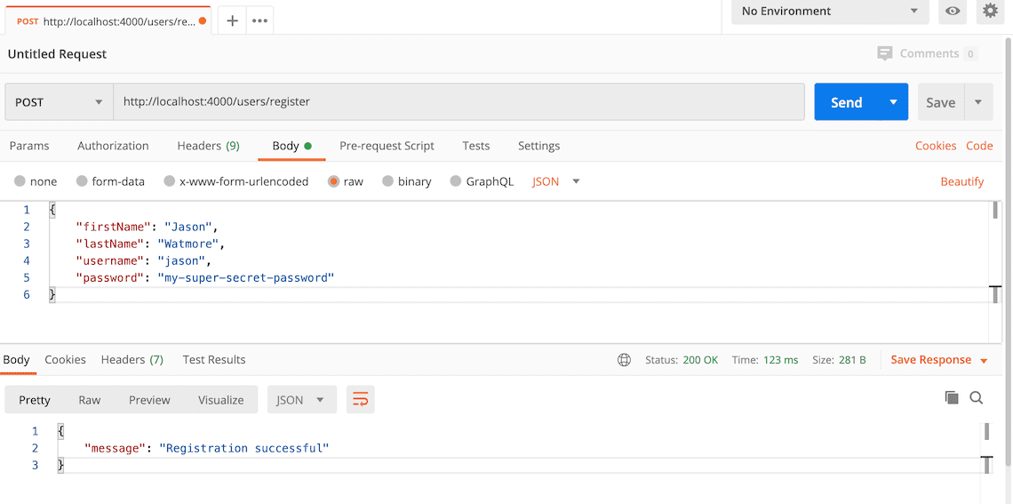Image resolution: width=1013 pixels, height=504 pixels.
Task: Open manage environments gear icon
Action: (x=990, y=11)
